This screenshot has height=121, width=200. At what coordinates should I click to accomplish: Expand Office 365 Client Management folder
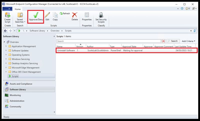(x=6, y=72)
